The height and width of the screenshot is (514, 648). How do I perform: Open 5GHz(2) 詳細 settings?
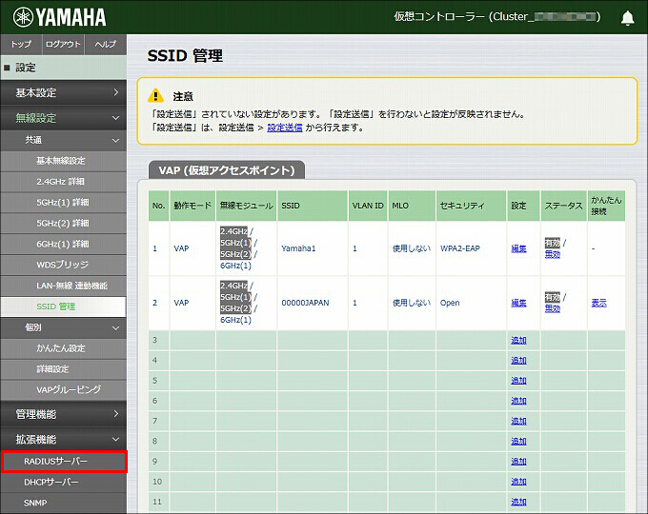[63, 224]
